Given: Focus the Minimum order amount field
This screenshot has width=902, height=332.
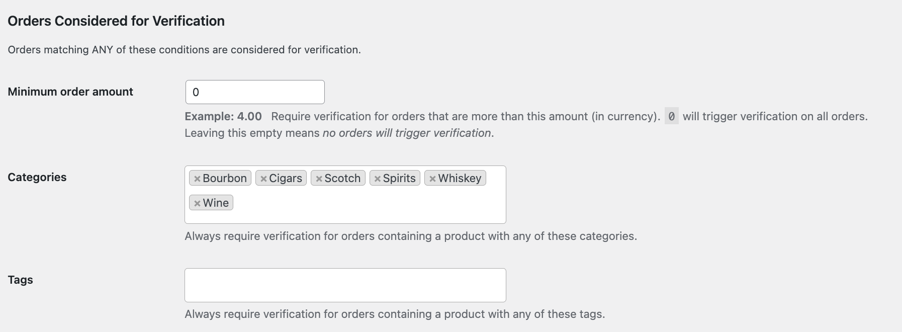Looking at the screenshot, I should tap(255, 92).
